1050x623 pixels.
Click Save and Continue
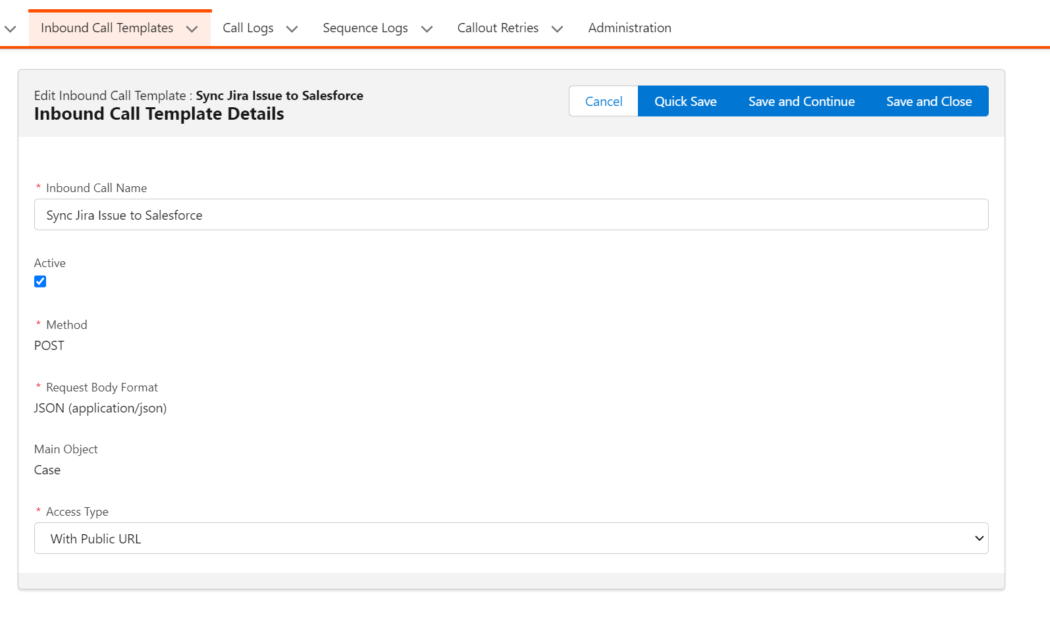801,101
